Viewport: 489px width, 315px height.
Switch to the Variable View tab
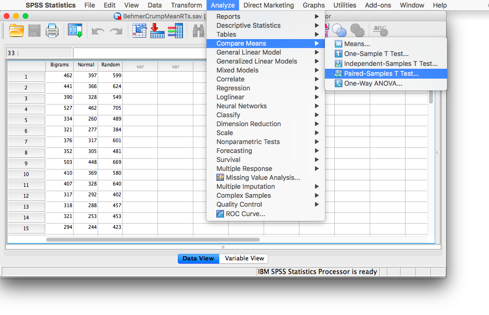244,258
